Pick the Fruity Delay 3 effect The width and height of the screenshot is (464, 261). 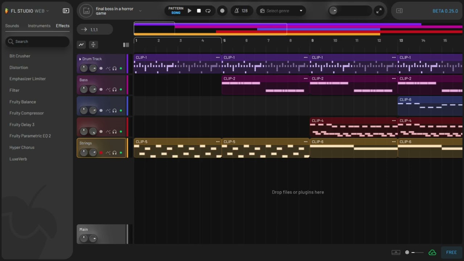[x=22, y=125]
